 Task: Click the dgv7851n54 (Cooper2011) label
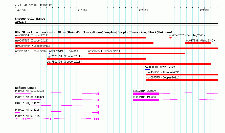pos(64,62)
